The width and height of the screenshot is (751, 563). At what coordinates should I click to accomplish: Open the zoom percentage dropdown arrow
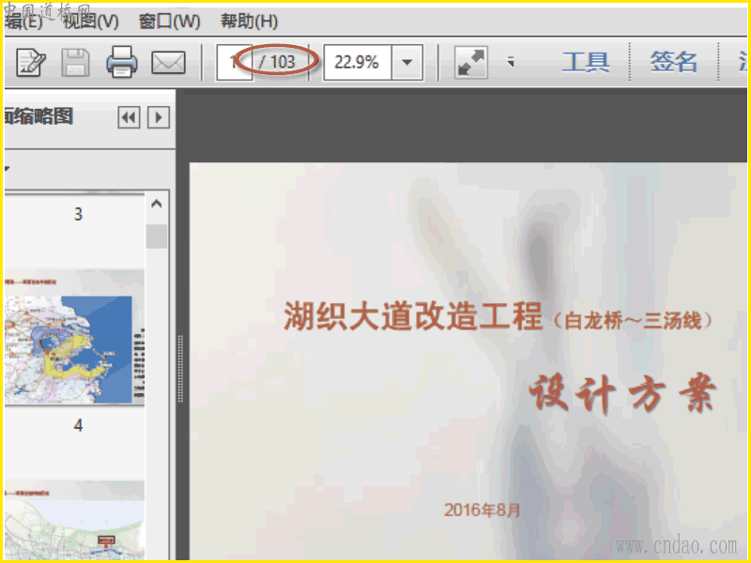coord(407,62)
